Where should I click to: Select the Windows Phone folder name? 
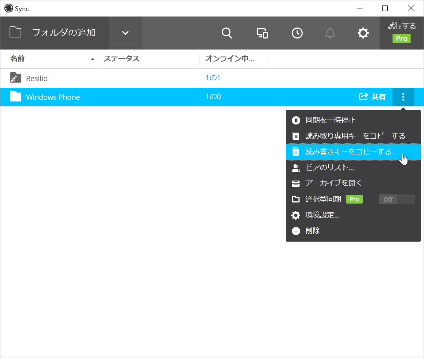53,97
